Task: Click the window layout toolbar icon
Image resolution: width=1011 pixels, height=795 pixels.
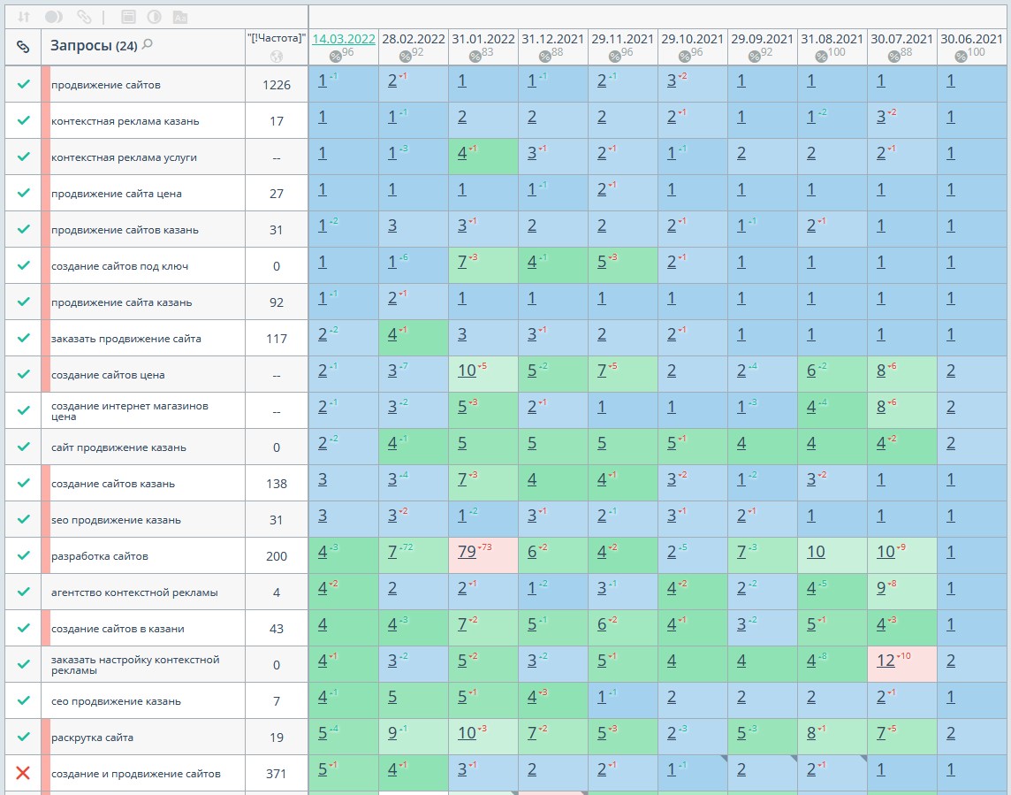Action: point(128,17)
